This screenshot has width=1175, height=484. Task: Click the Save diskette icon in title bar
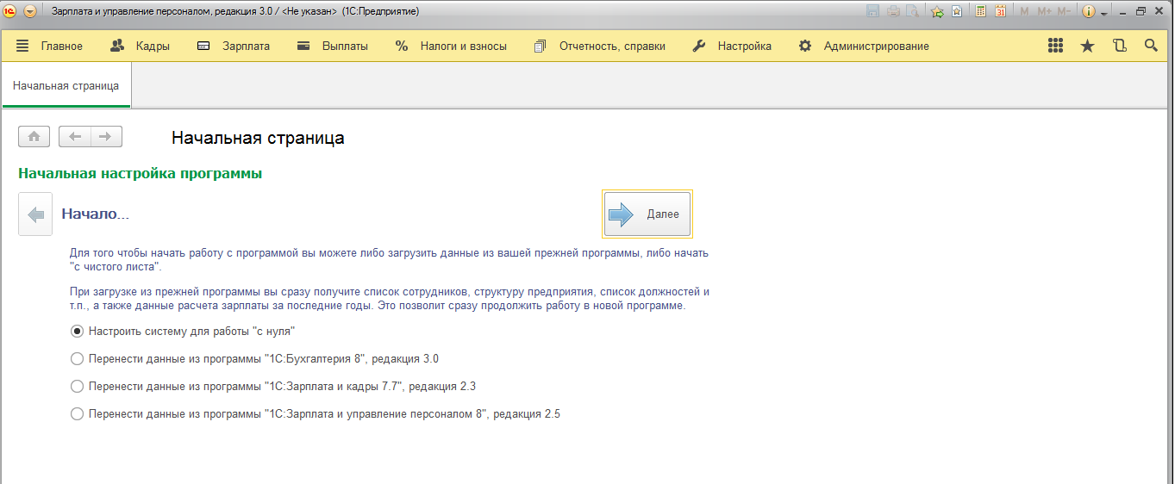click(872, 12)
